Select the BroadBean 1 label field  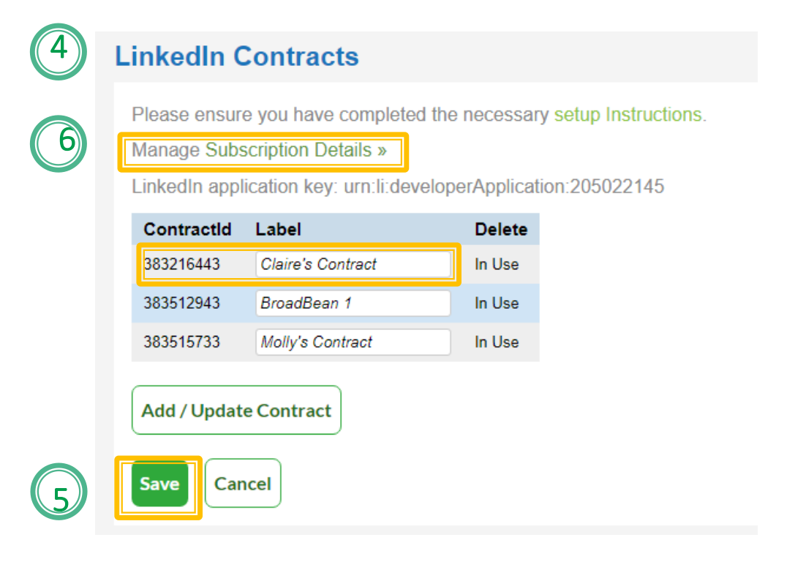click(x=353, y=303)
